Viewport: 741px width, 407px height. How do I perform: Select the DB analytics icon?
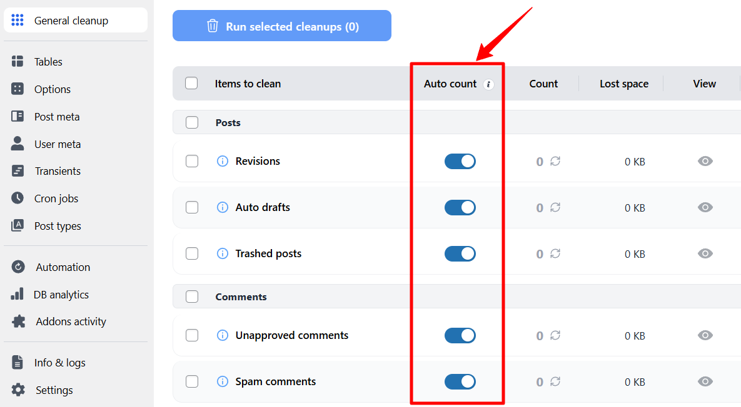tap(18, 293)
